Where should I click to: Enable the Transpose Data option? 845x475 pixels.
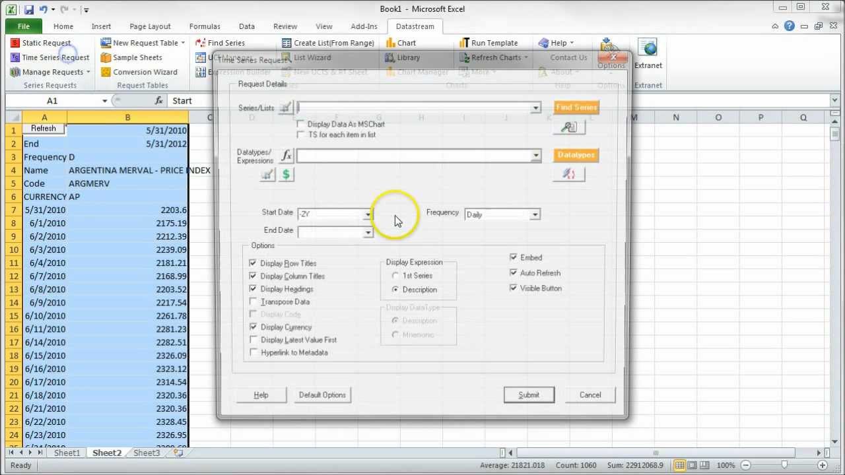point(253,301)
